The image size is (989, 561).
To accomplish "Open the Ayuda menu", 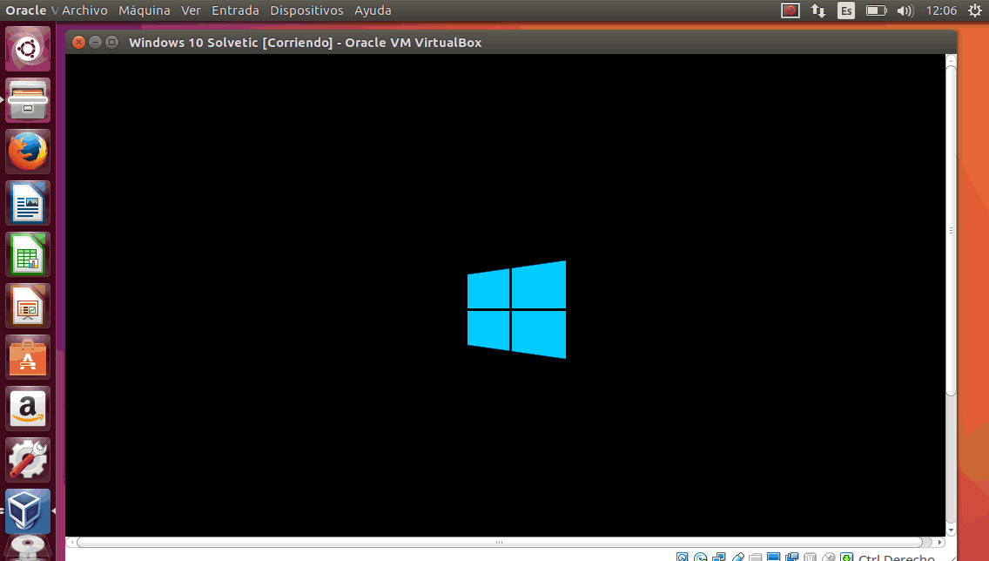I will [373, 10].
